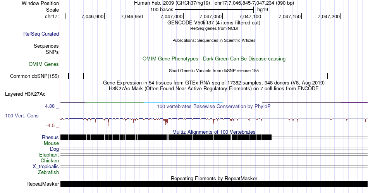Click the Scale label
The width and height of the screenshot is (368, 193).
tap(52, 10)
